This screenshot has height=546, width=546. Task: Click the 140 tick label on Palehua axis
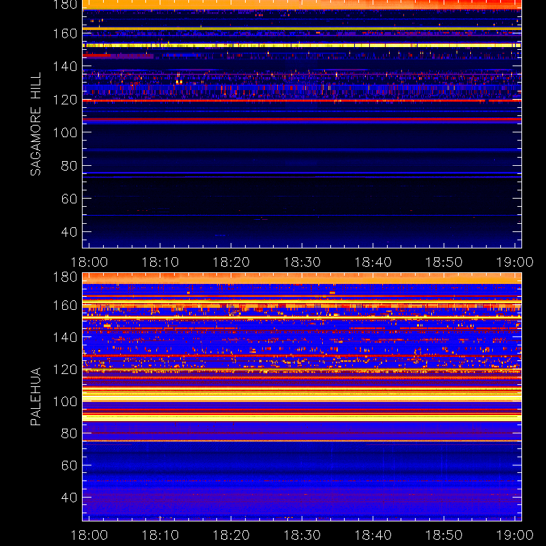65,337
